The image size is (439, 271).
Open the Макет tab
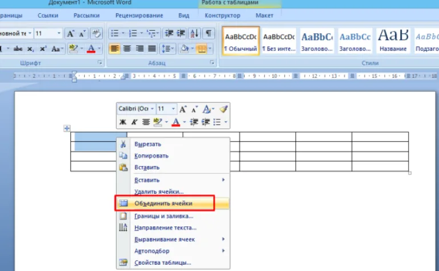(264, 15)
